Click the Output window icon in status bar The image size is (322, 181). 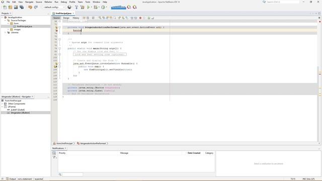coord(7,179)
